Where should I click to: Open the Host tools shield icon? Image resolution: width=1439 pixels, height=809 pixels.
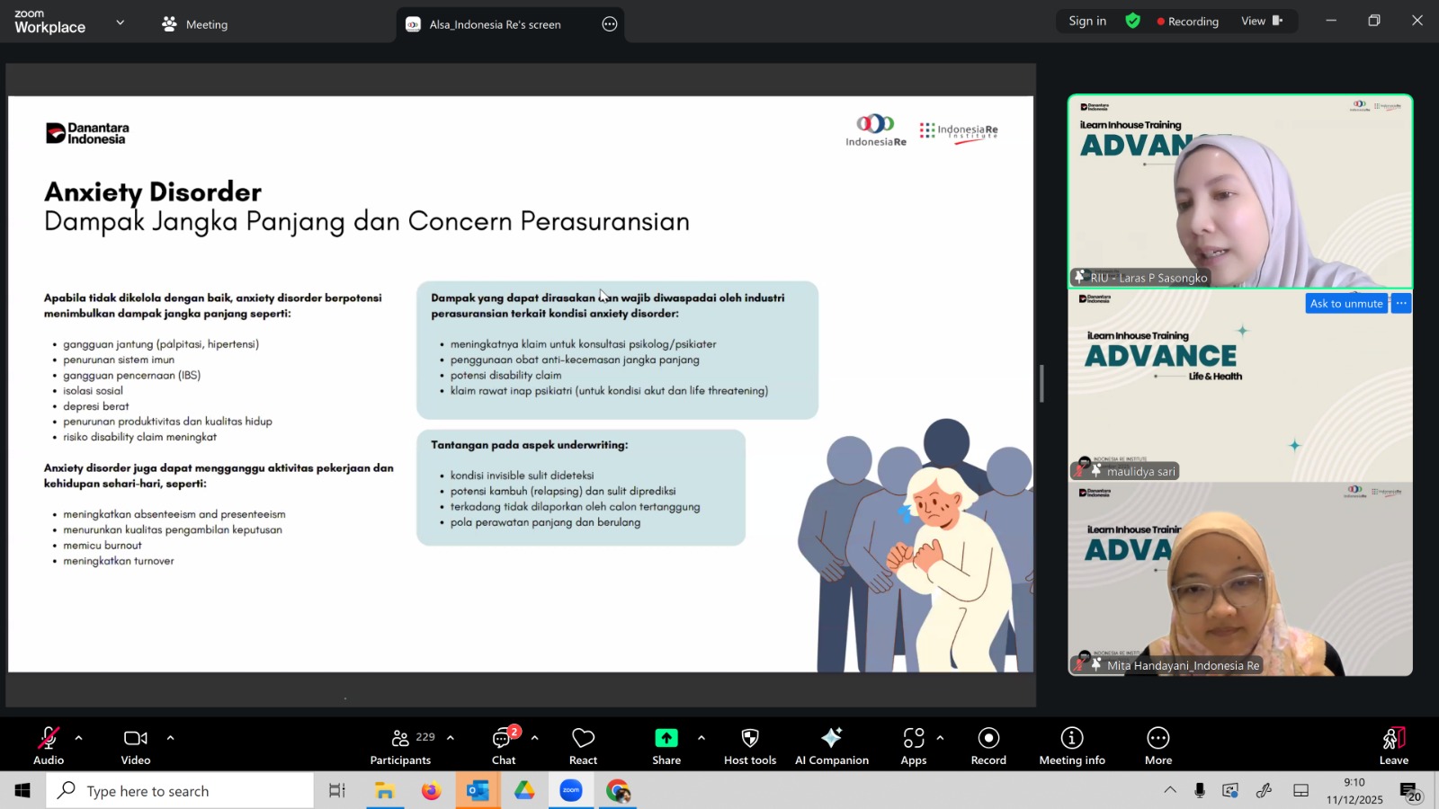[749, 745]
